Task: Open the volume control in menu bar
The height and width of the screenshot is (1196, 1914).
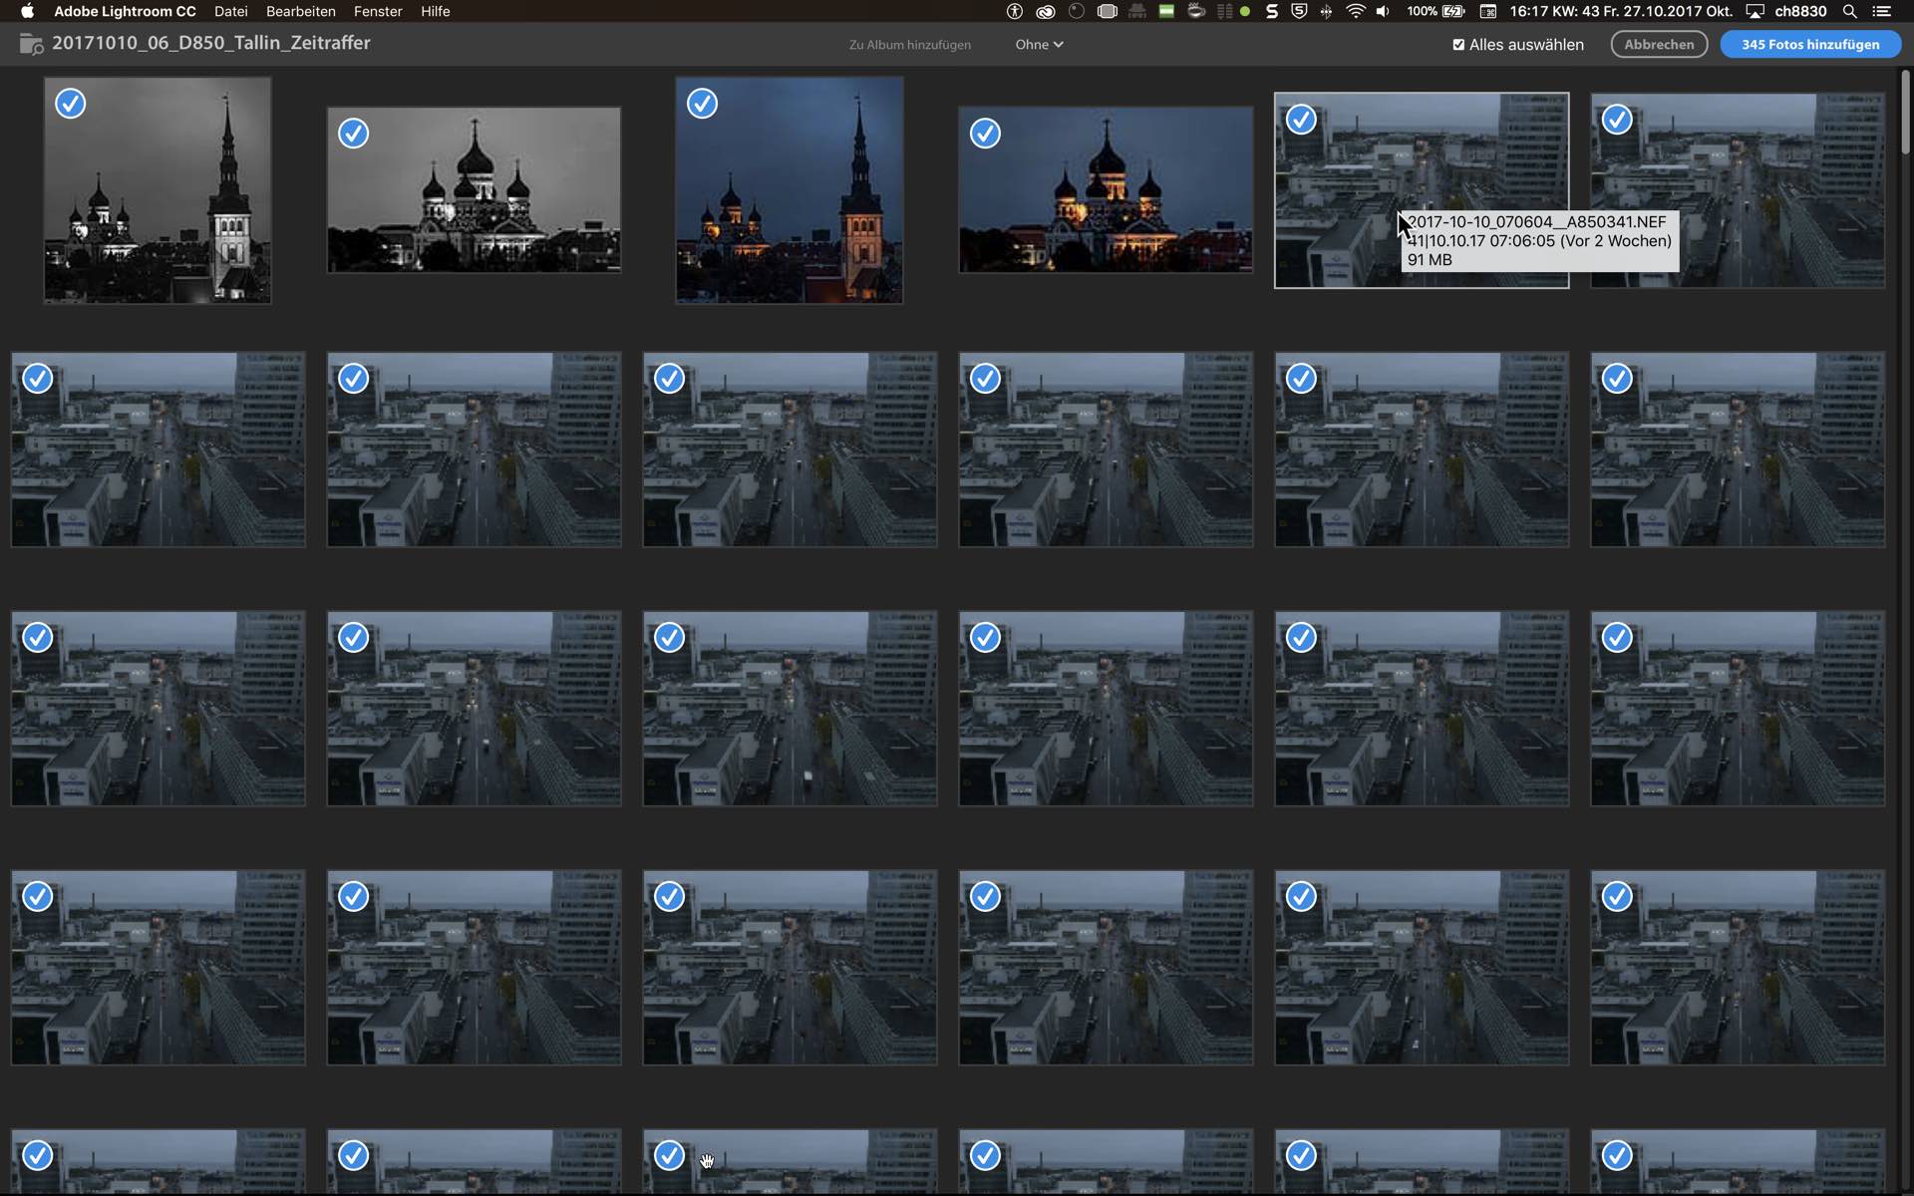Action: click(1383, 11)
